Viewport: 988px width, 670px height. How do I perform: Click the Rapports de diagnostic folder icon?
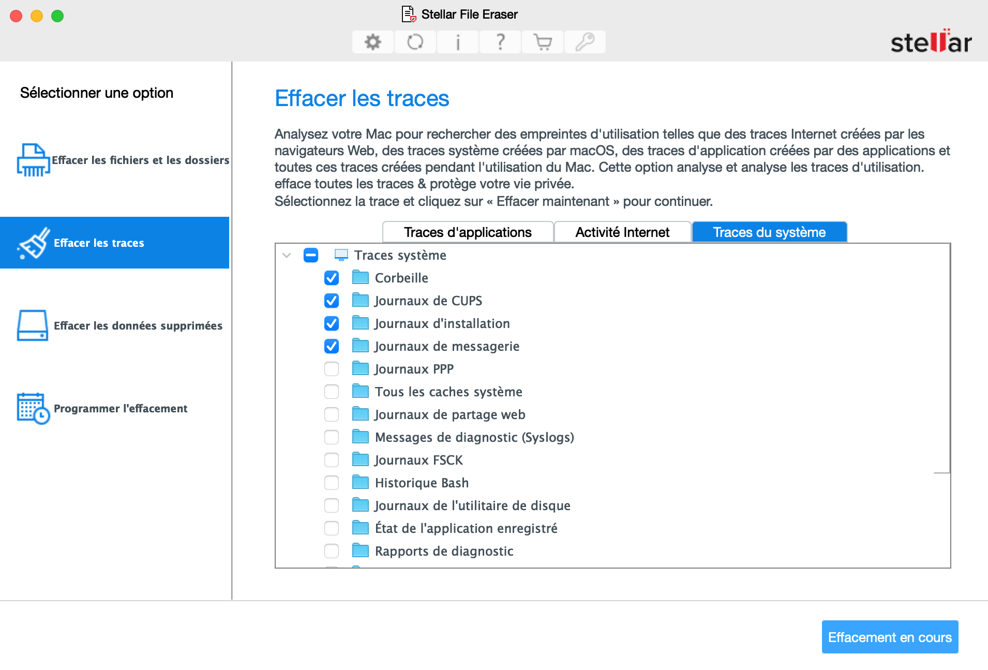tap(361, 550)
